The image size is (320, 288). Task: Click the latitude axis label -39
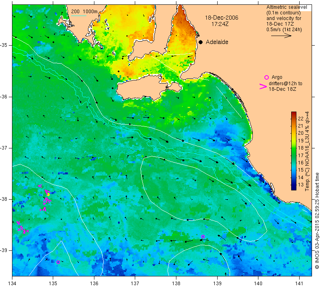[4, 250]
